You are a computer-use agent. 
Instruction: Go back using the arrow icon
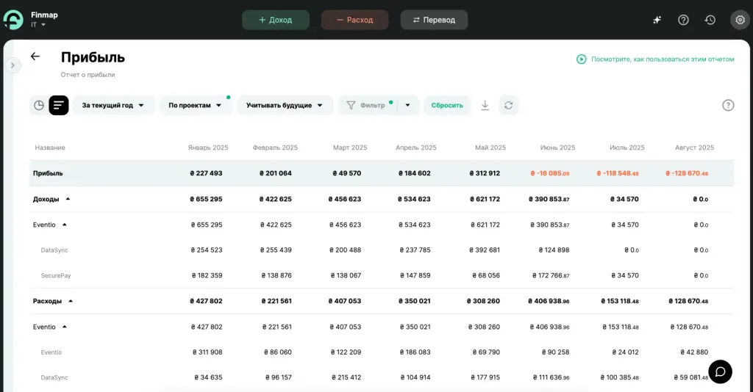coord(35,57)
